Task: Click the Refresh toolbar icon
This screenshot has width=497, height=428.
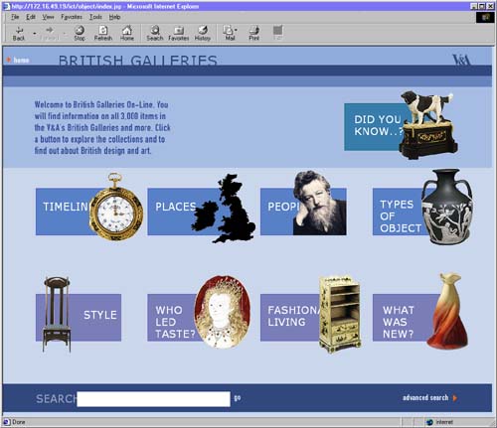Action: tap(103, 33)
